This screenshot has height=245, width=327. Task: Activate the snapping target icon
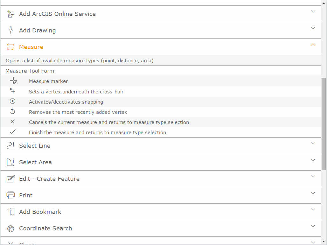(13, 101)
